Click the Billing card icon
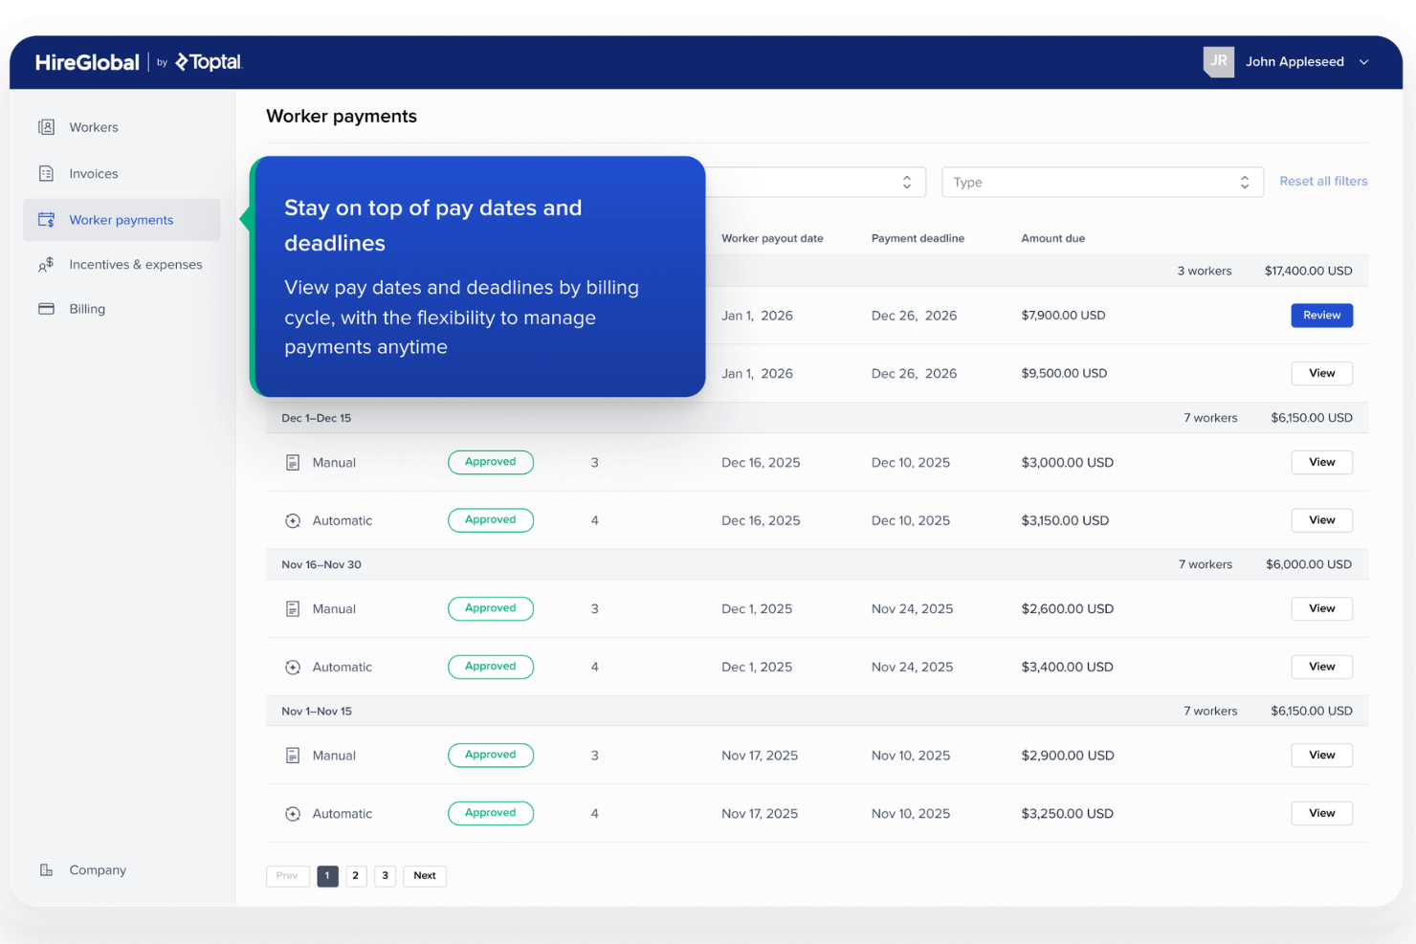The width and height of the screenshot is (1416, 944). 46,309
